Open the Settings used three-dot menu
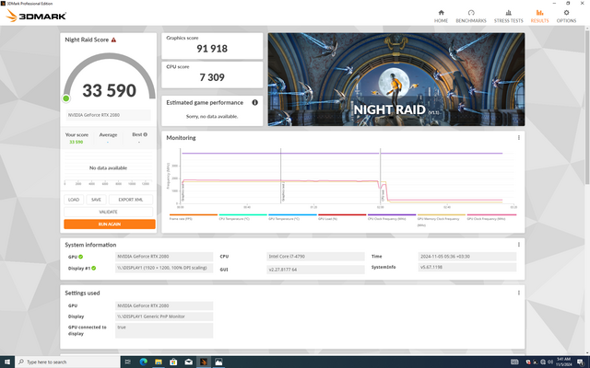 tap(519, 293)
